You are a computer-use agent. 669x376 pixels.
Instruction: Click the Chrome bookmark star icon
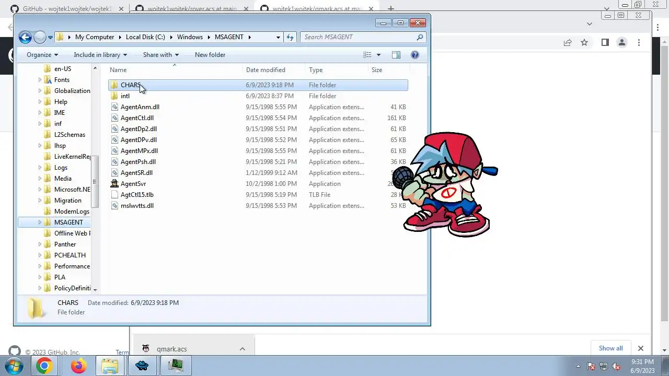tap(584, 43)
